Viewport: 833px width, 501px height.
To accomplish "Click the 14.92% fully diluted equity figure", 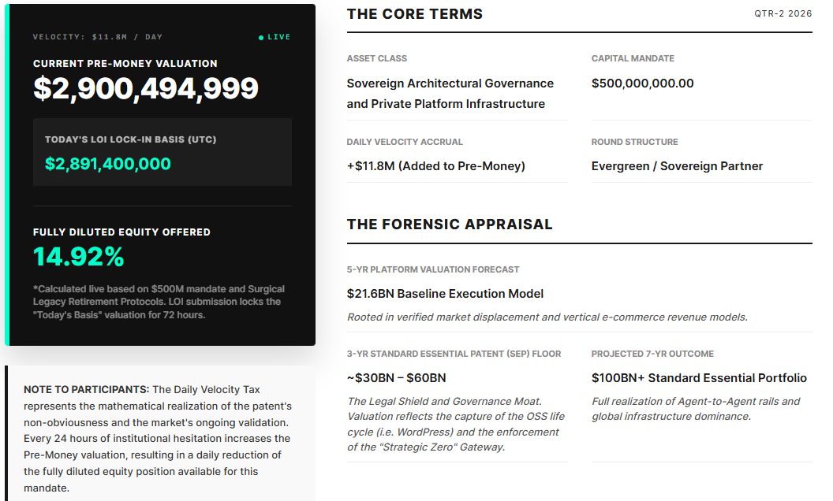I will [79, 257].
